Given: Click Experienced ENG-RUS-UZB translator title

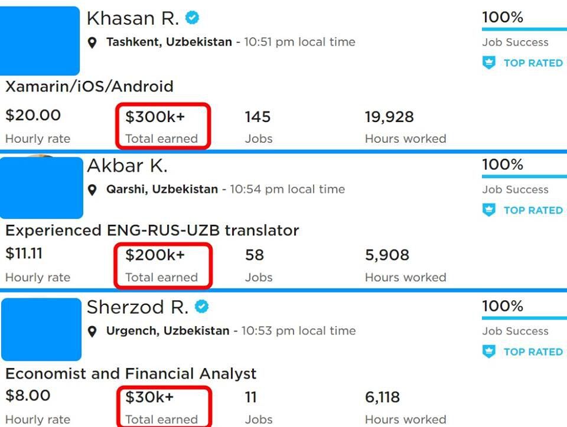Looking at the screenshot, I should [152, 230].
